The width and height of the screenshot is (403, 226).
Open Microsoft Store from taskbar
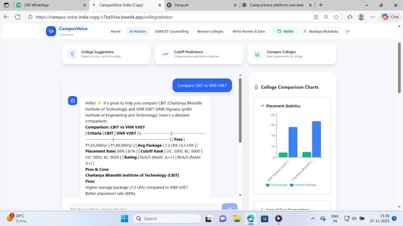click(264, 219)
